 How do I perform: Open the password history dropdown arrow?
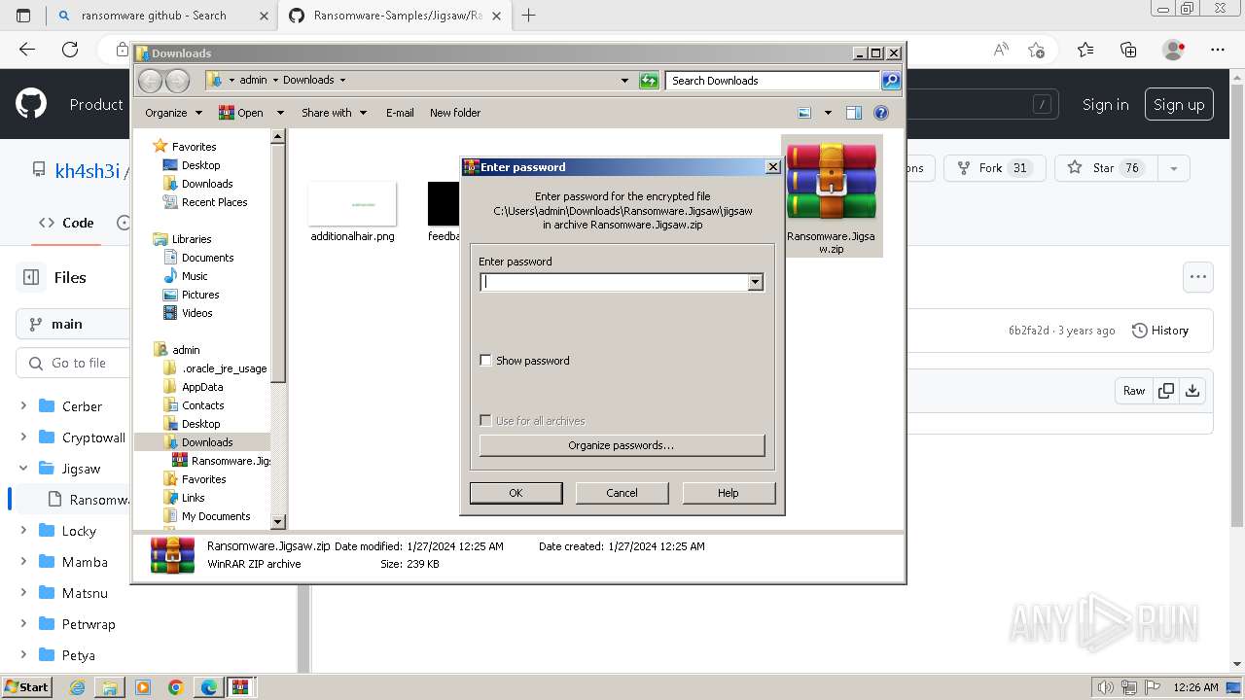click(x=755, y=283)
